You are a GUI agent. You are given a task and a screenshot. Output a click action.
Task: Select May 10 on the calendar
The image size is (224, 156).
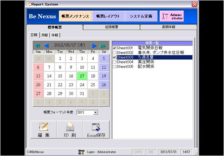(82, 67)
